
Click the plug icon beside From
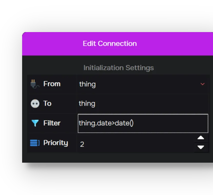click(35, 84)
